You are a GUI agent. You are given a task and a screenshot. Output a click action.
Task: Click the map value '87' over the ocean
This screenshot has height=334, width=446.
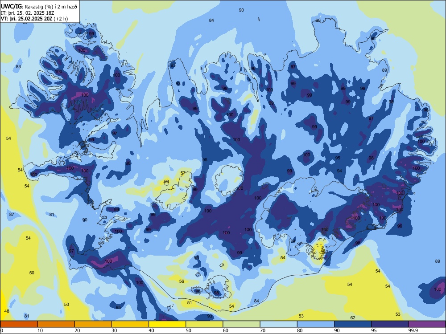tap(12, 214)
